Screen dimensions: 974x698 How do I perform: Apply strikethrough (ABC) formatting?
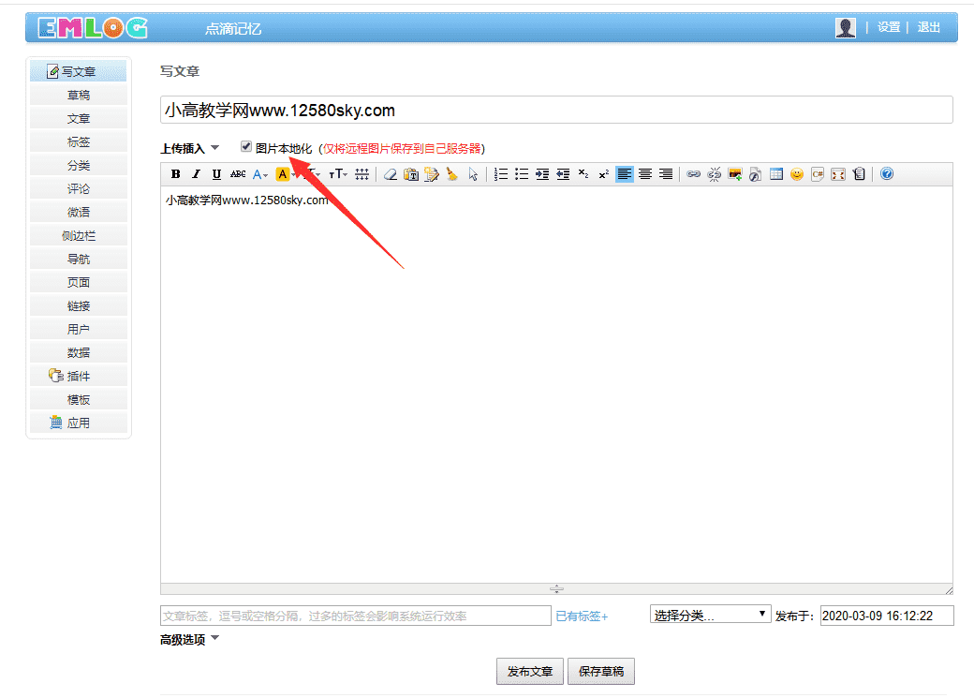pyautogui.click(x=238, y=174)
